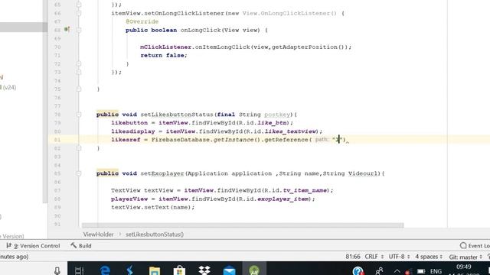Launch Microsoft Edge from the taskbar
This screenshot has width=490, height=275.
tap(105, 270)
